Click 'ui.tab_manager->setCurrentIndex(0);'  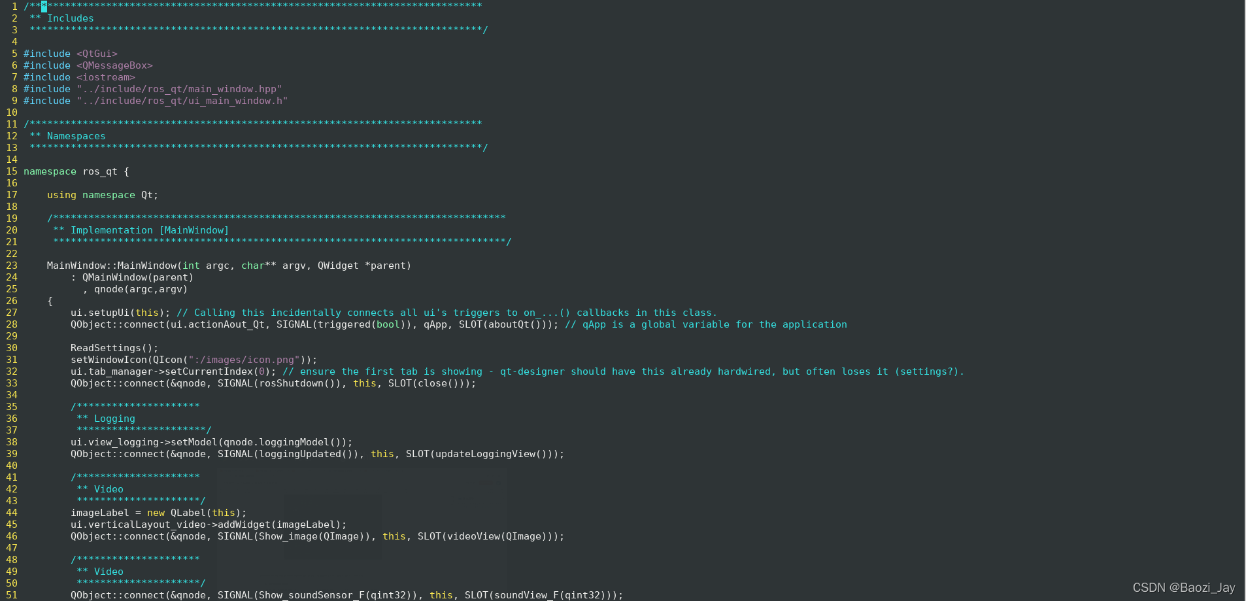tap(173, 371)
